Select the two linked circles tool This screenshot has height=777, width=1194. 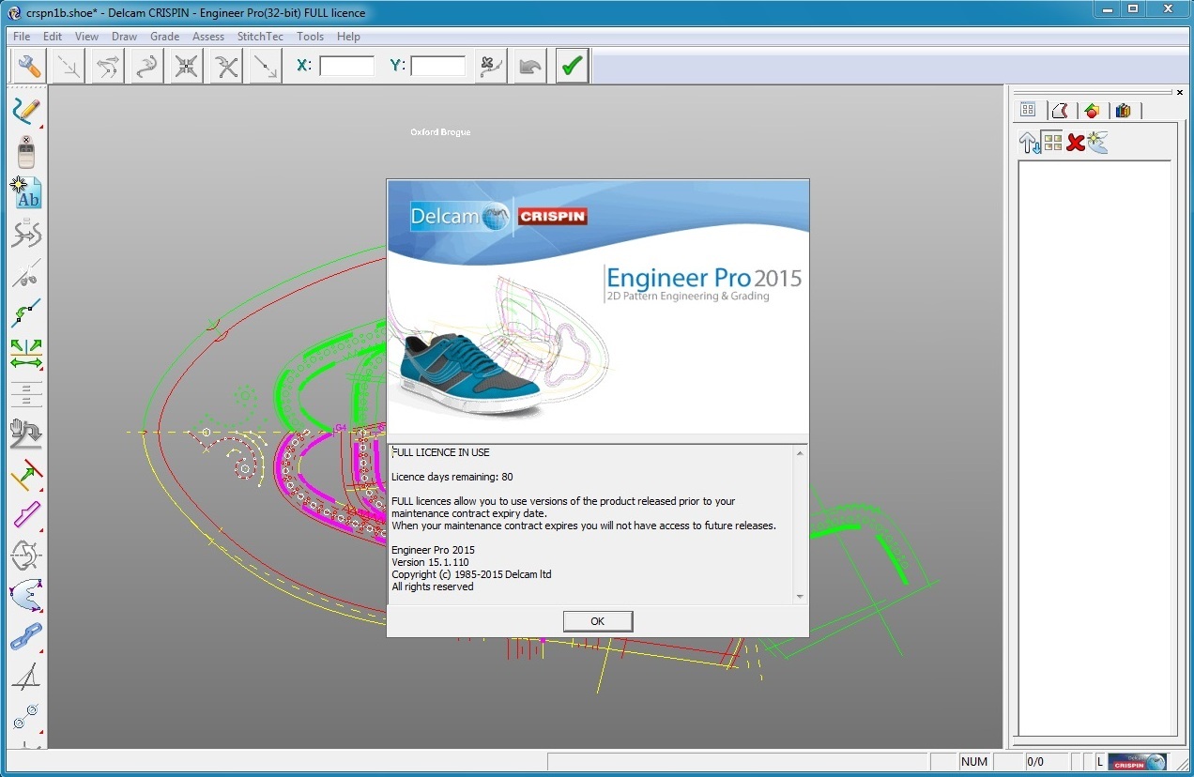click(x=26, y=717)
